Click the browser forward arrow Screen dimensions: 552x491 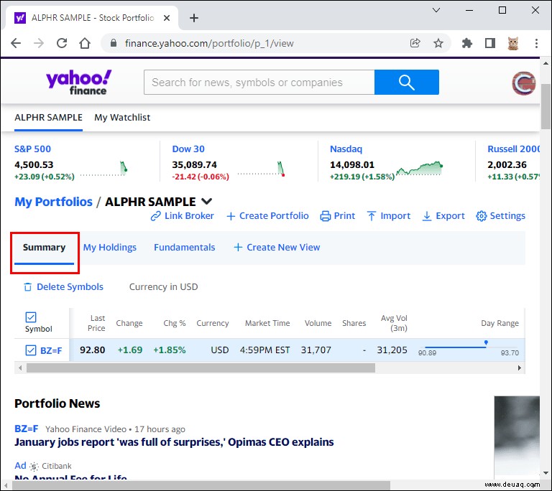[x=39, y=43]
